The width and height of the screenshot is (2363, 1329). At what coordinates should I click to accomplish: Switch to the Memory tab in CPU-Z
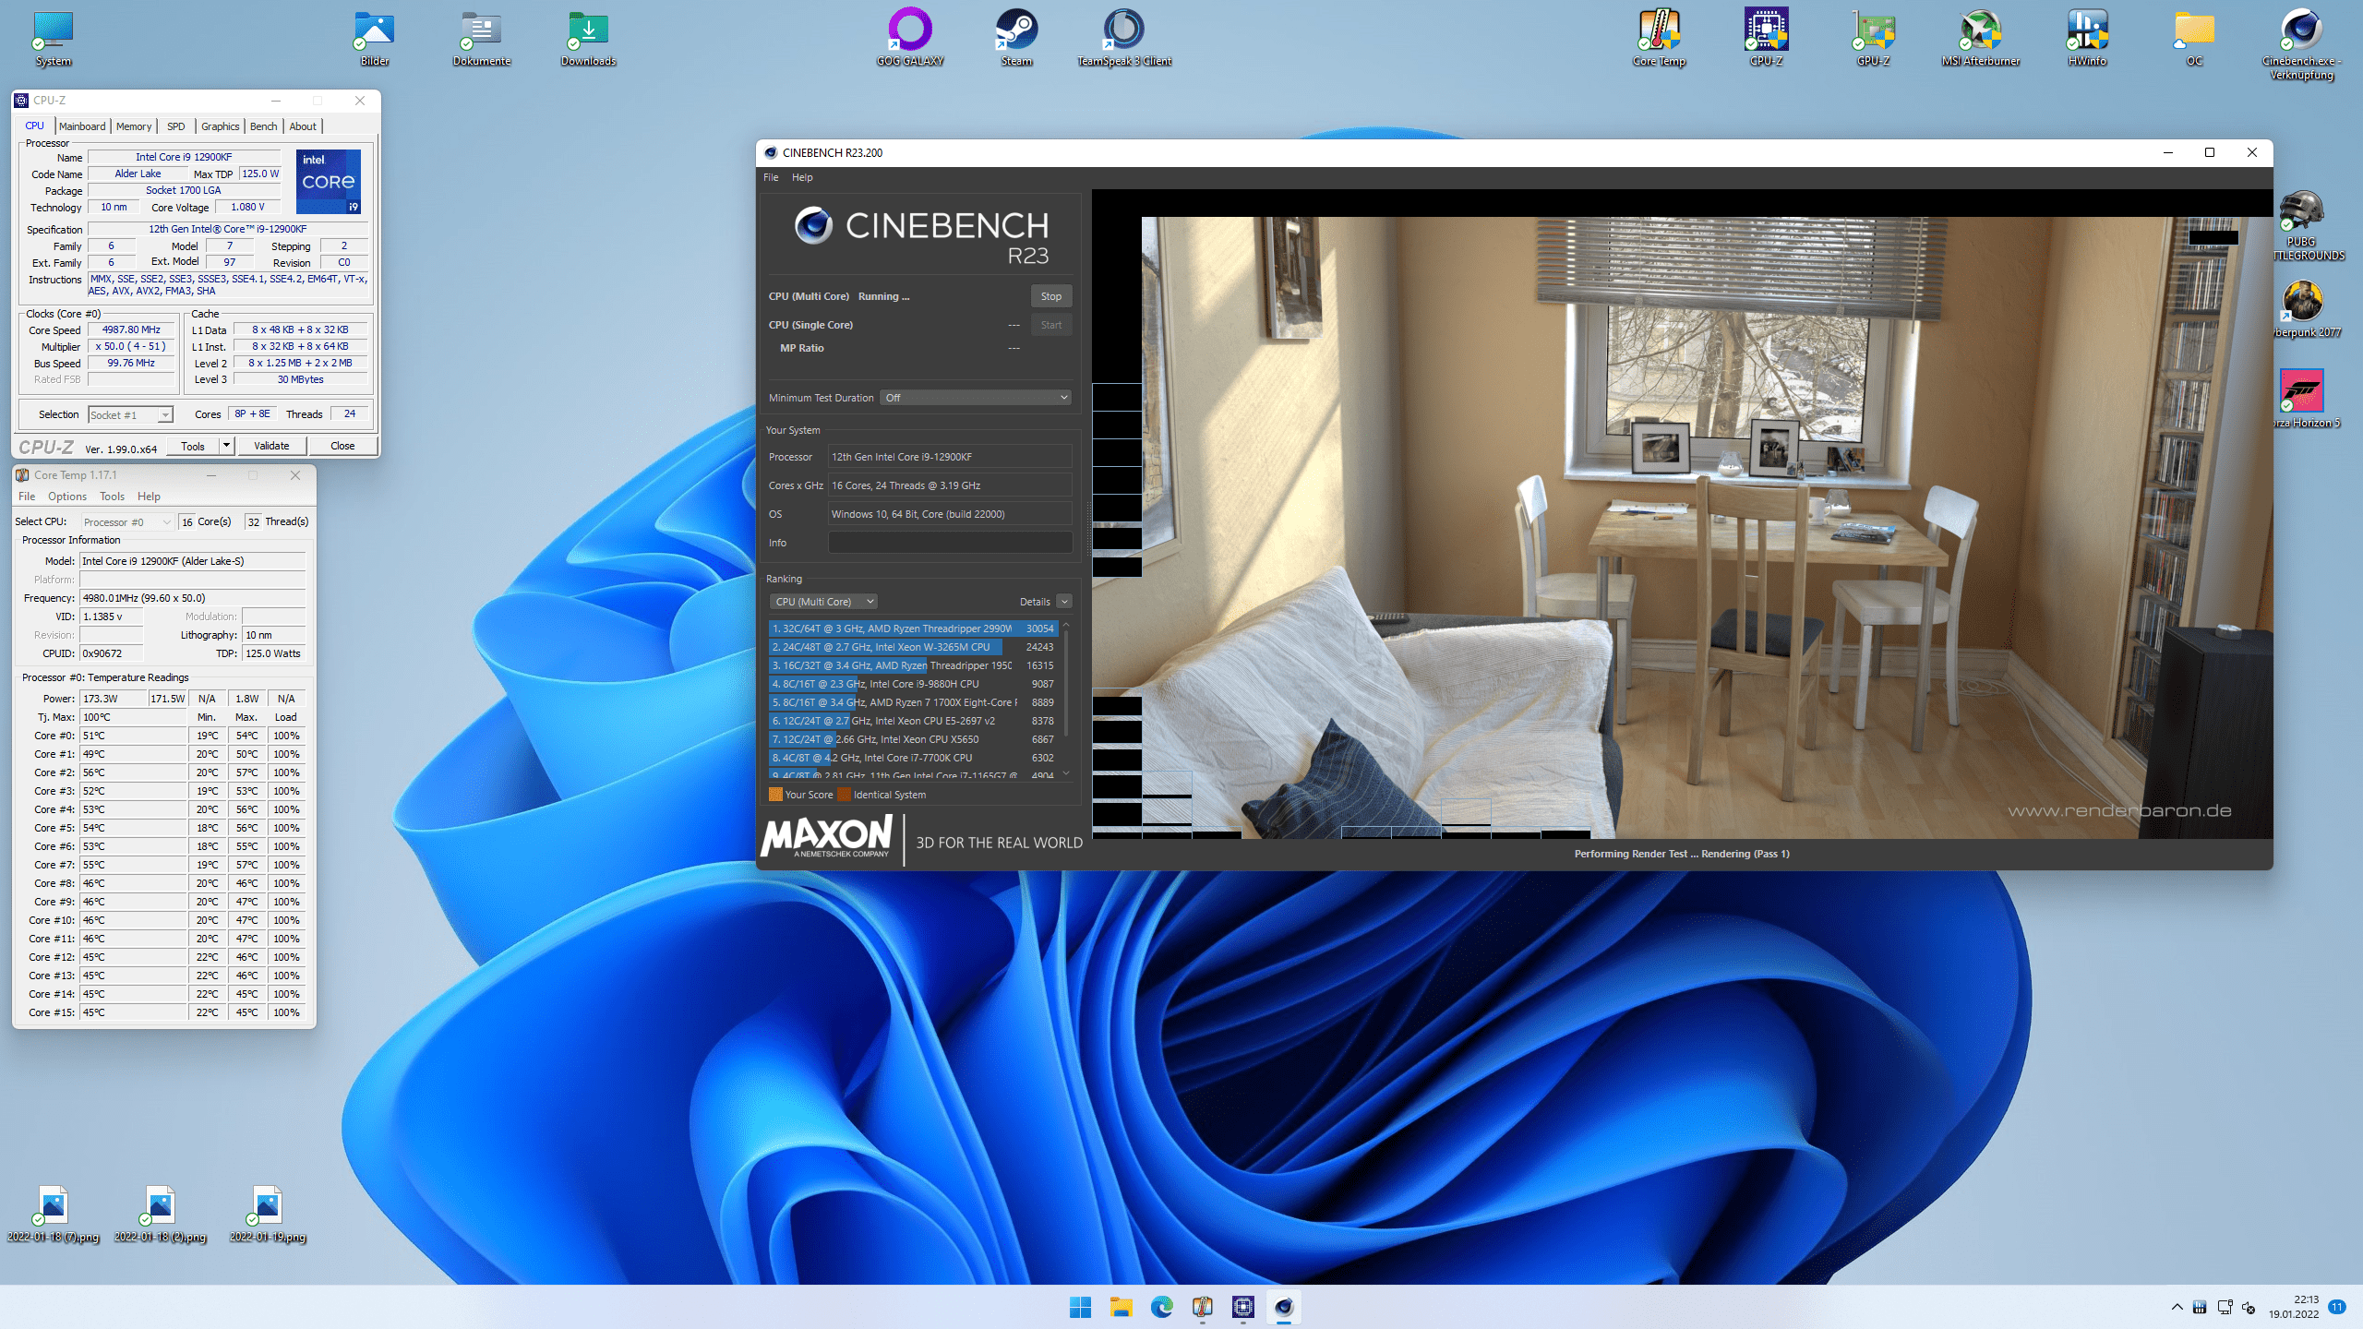pos(134,126)
